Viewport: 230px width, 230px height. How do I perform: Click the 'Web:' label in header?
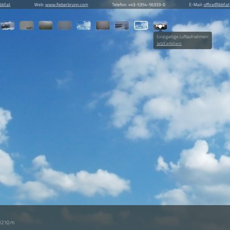point(39,5)
